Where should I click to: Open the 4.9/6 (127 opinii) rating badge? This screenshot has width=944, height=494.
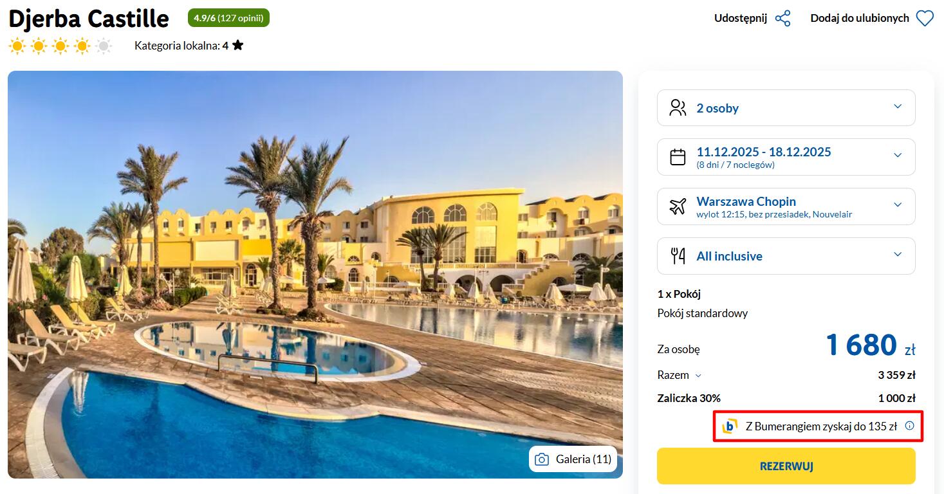point(228,18)
